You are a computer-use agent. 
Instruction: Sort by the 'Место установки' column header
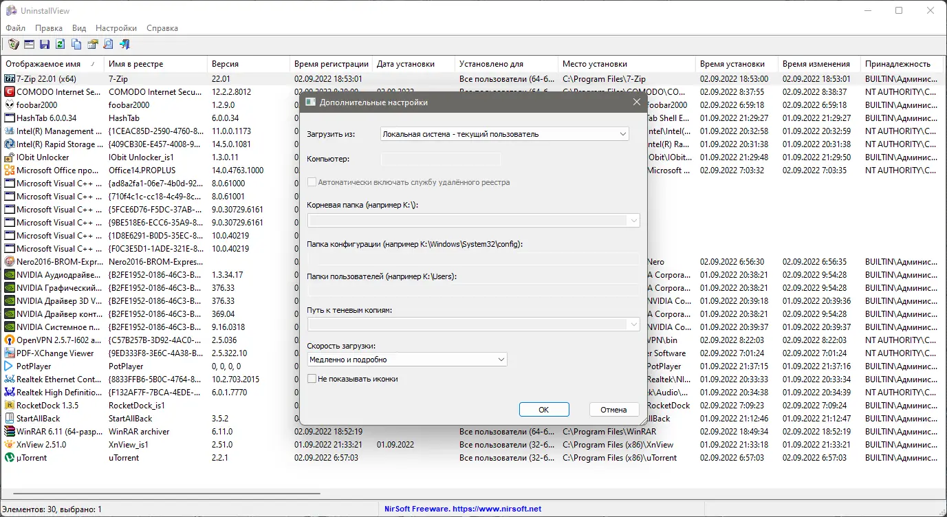click(x=627, y=64)
